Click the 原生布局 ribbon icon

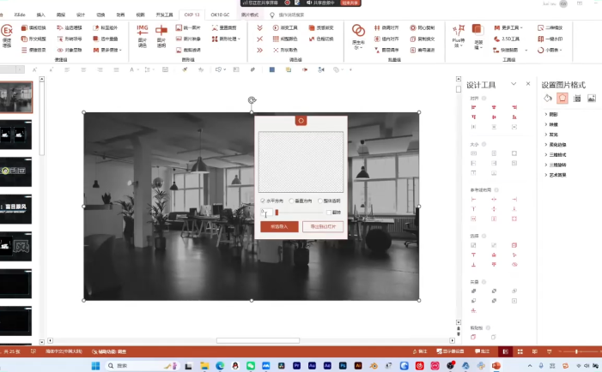coord(359,34)
